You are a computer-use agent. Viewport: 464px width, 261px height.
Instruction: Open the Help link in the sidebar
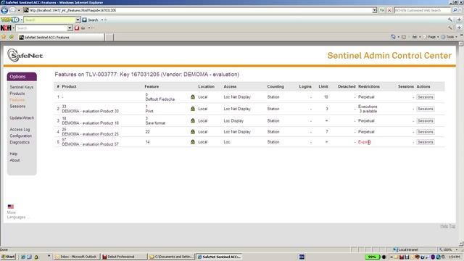click(14, 154)
